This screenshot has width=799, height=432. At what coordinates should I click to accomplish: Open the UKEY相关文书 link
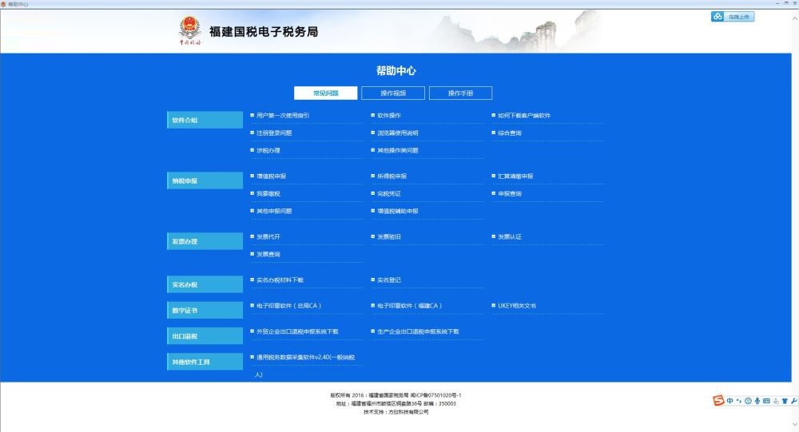[x=517, y=306]
